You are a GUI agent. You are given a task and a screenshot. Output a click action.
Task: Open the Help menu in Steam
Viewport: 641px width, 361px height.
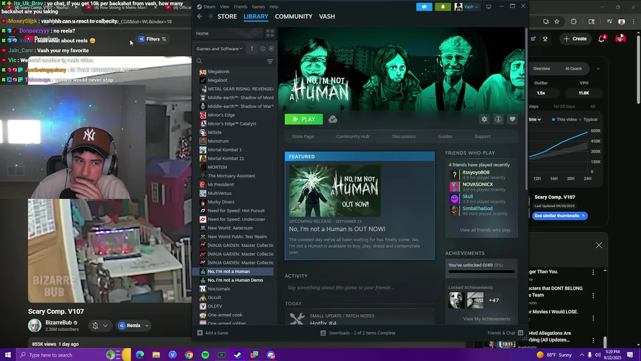click(x=274, y=7)
